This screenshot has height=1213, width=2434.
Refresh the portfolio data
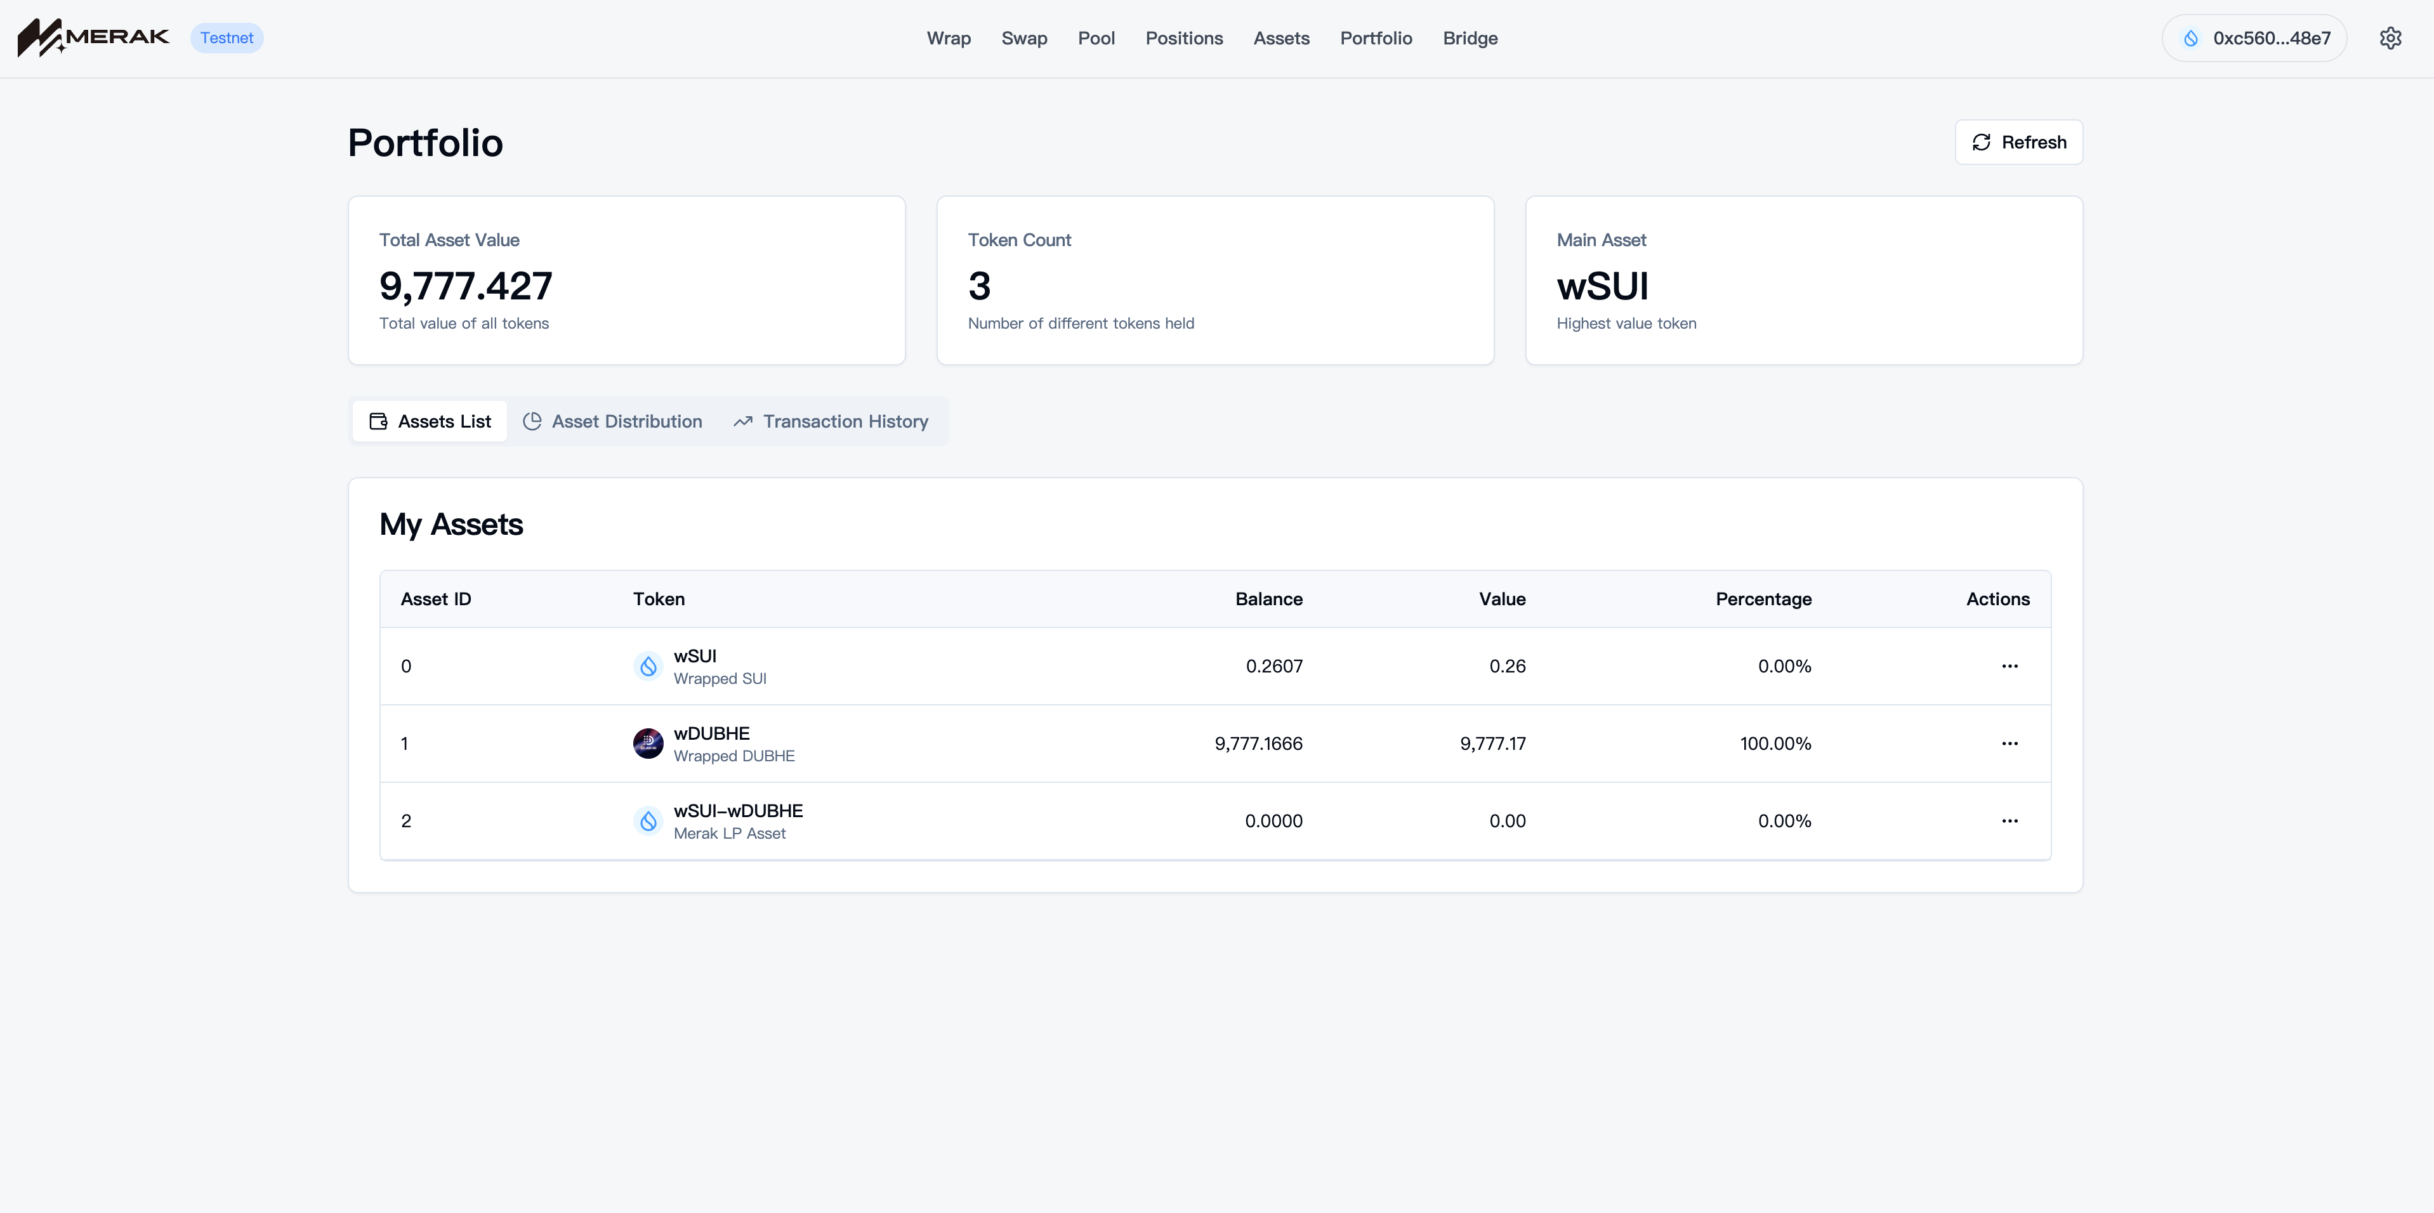(x=2018, y=141)
